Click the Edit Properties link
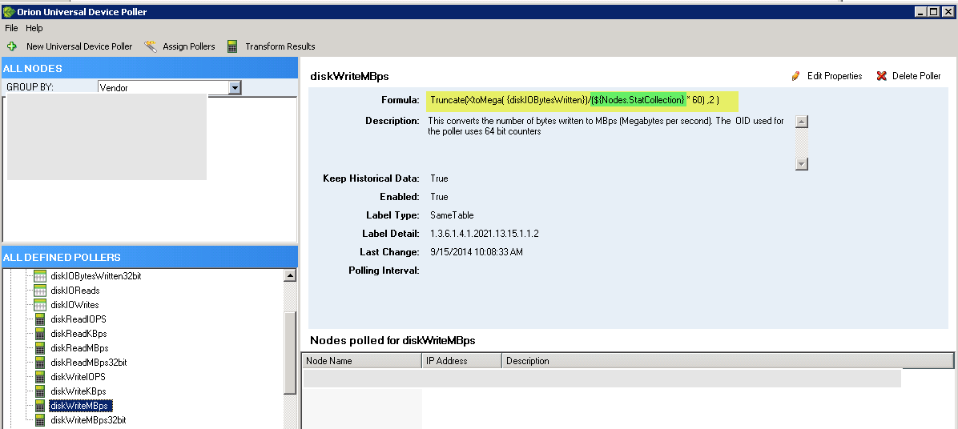The image size is (958, 429). coord(835,76)
